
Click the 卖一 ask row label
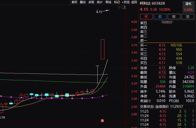point(144,40)
